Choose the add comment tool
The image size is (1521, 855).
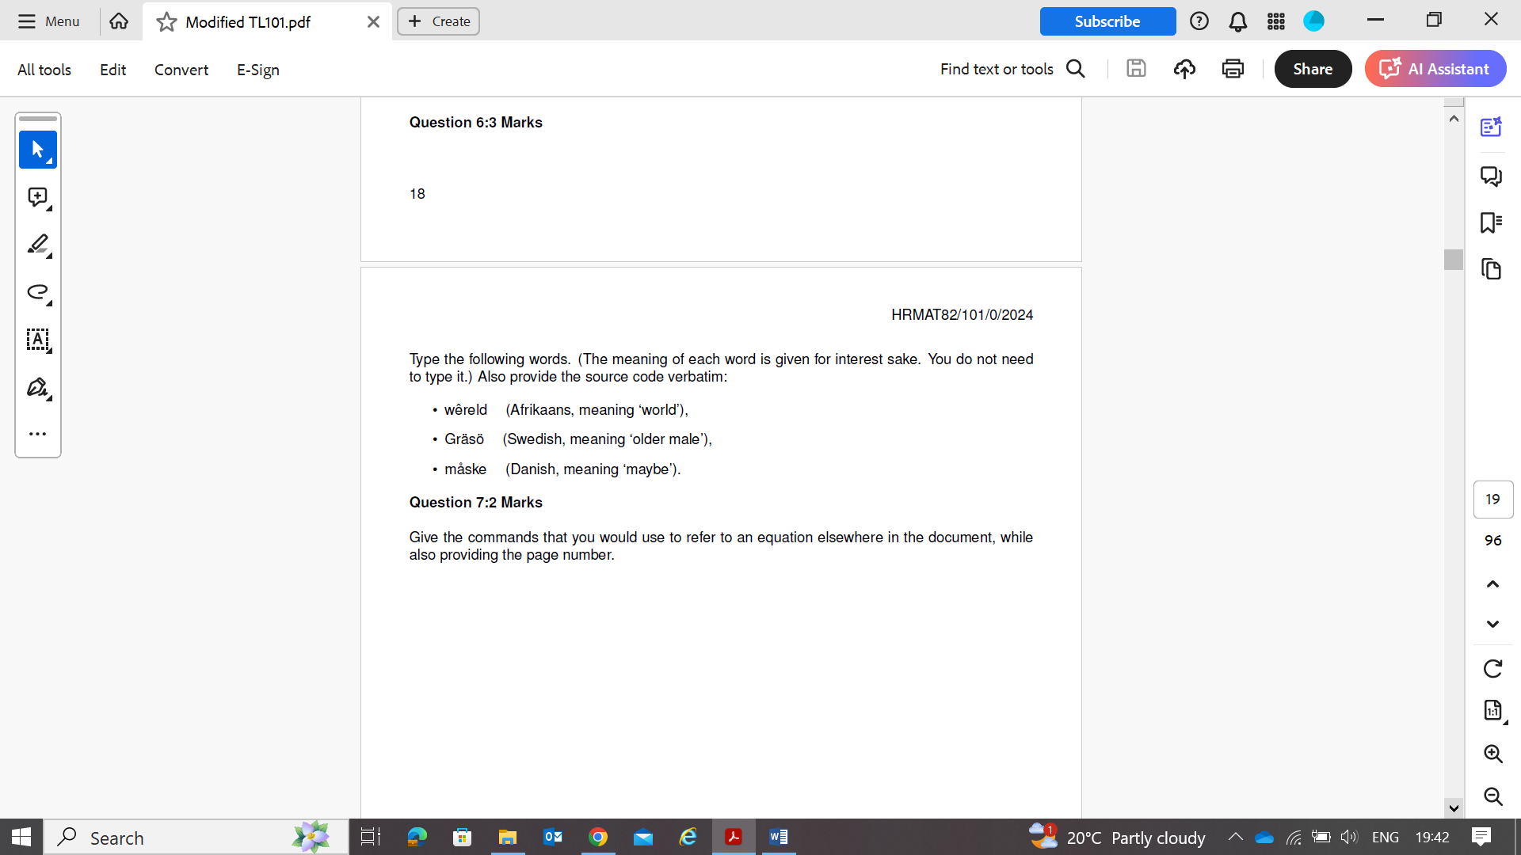(x=37, y=197)
